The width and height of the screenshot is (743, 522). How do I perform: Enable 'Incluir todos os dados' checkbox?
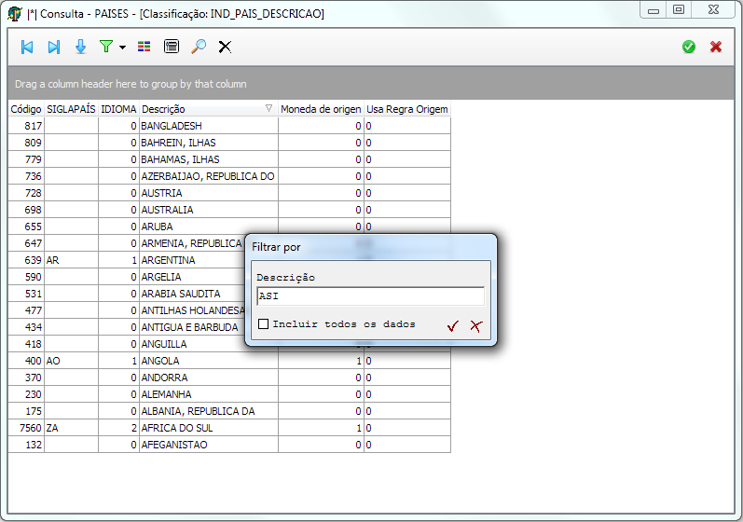coord(264,324)
